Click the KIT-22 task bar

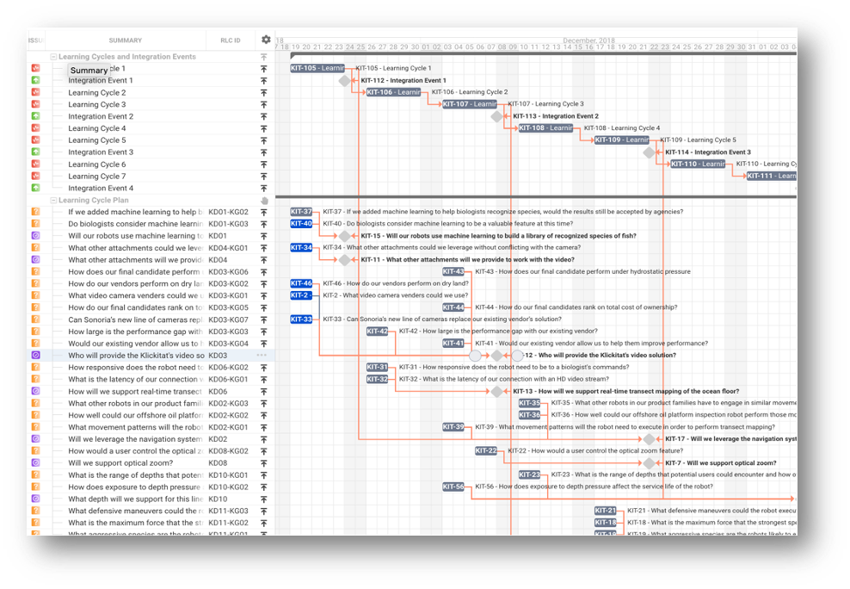[x=486, y=450]
